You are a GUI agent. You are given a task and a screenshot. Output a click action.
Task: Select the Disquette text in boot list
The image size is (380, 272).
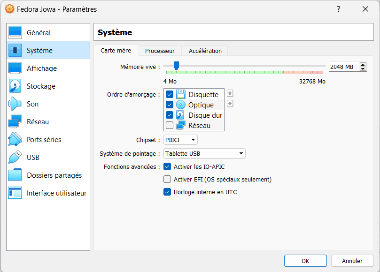click(203, 95)
